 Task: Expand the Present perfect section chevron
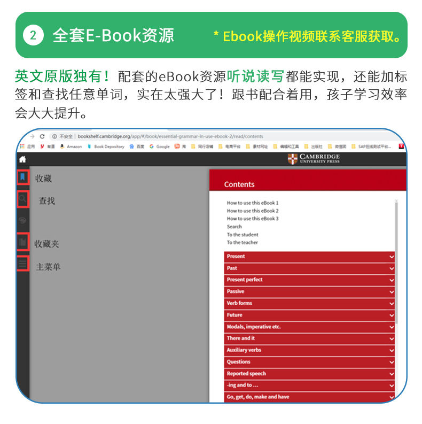pyautogui.click(x=392, y=280)
